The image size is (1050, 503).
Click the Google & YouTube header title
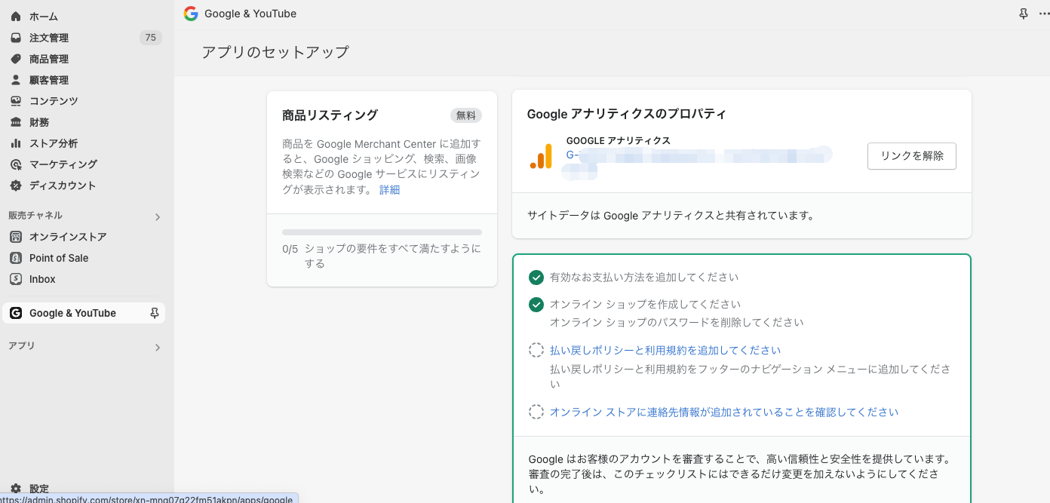(x=250, y=14)
